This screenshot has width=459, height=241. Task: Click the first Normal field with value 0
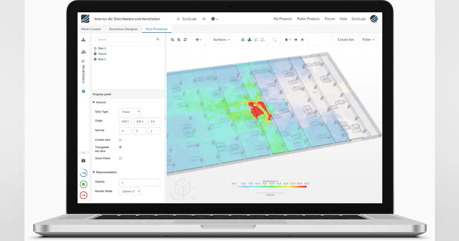125,131
